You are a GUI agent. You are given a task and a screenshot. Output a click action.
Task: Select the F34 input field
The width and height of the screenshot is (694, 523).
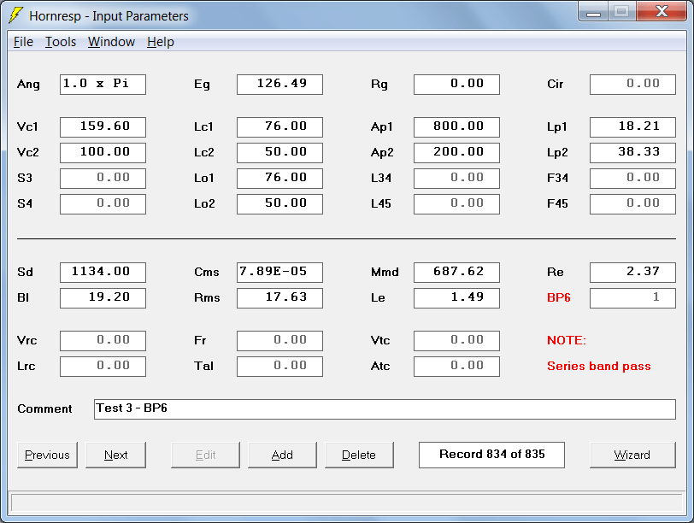click(x=633, y=179)
